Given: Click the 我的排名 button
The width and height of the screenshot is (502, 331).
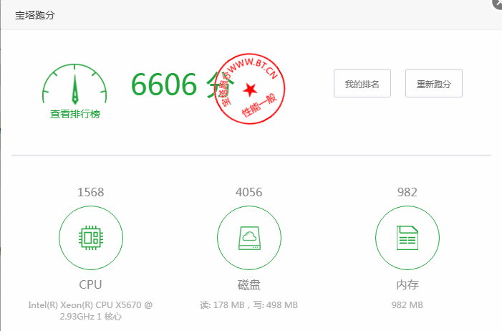Looking at the screenshot, I should [x=362, y=83].
